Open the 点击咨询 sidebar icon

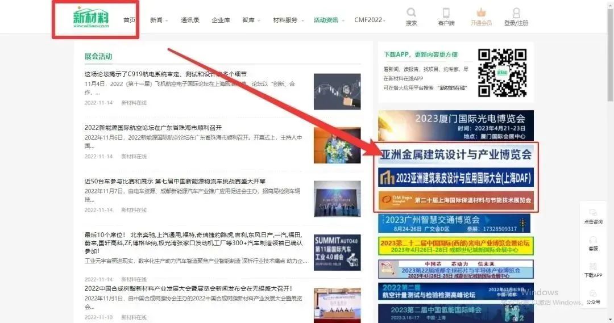593,212
